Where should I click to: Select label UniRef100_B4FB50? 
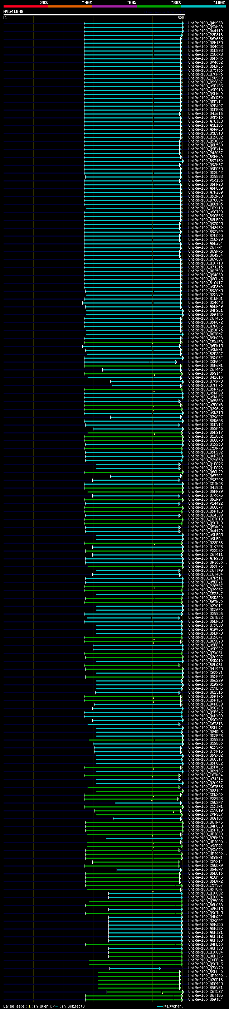point(205,944)
